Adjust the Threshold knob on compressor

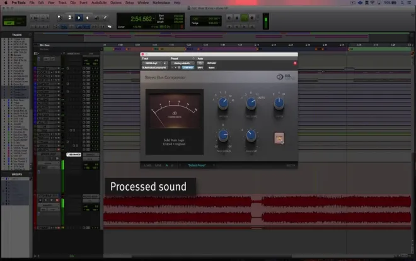[223, 136]
